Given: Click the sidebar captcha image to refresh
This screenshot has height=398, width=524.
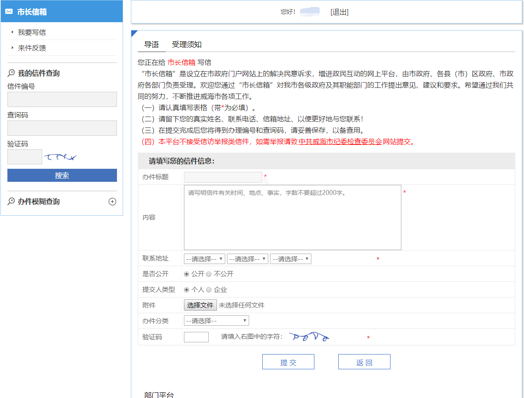Looking at the screenshot, I should pyautogui.click(x=60, y=157).
